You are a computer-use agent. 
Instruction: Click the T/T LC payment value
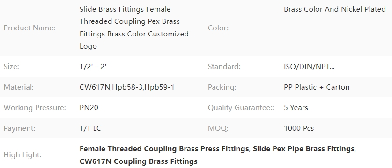[x=90, y=128]
